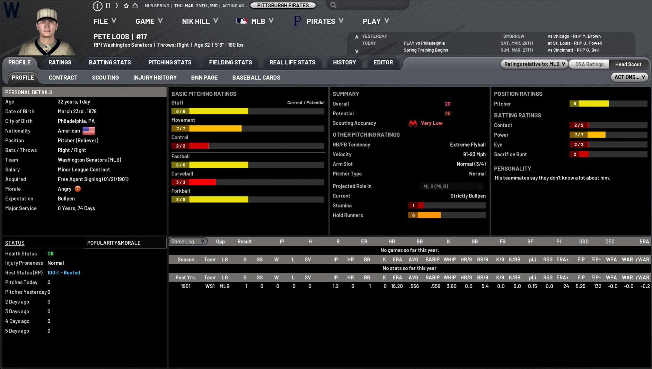Switch to OSA Ratings view
652x369 pixels.
coord(589,64)
